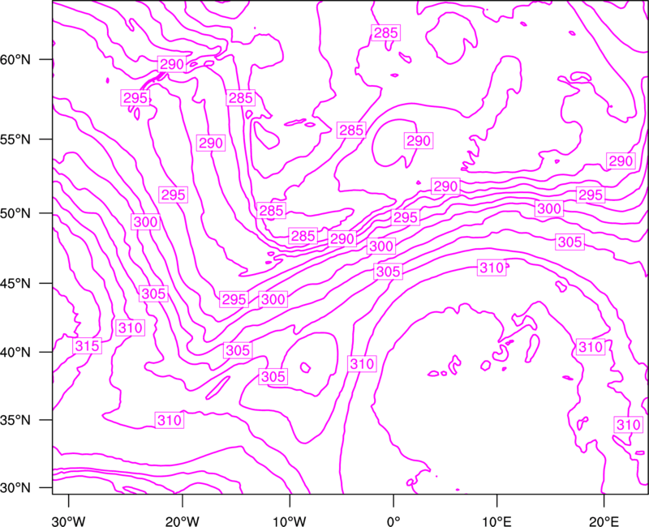Click the 315 contour value label
Screen dimensions: 649x527
(x=88, y=345)
